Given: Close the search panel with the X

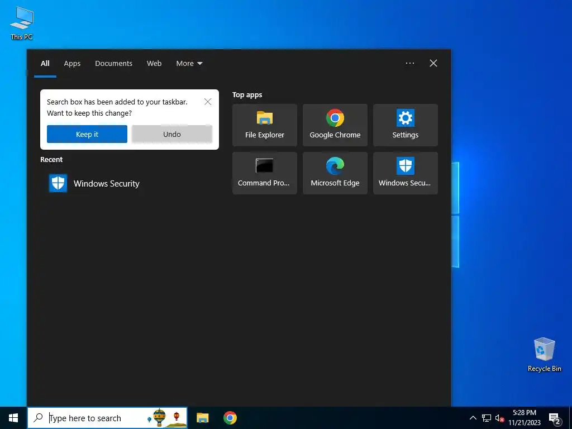Looking at the screenshot, I should pyautogui.click(x=433, y=63).
